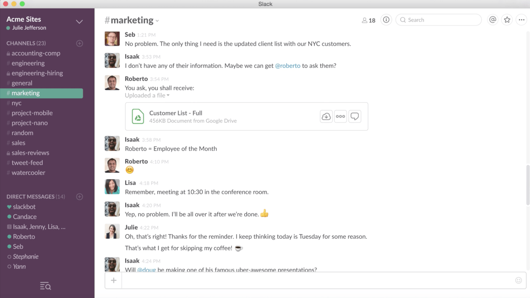Select the #nyc channel
530x298 pixels.
click(16, 103)
